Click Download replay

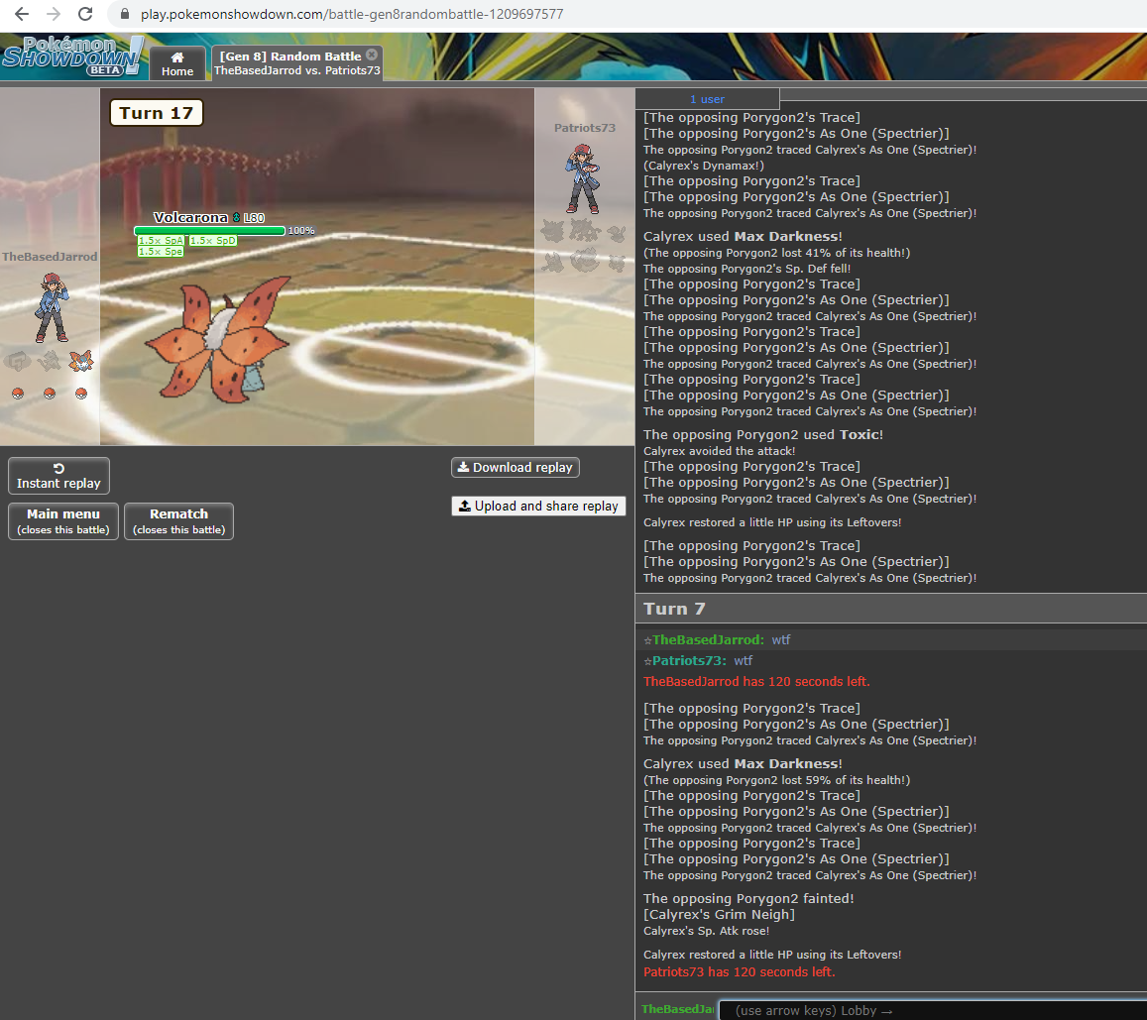[x=515, y=468]
